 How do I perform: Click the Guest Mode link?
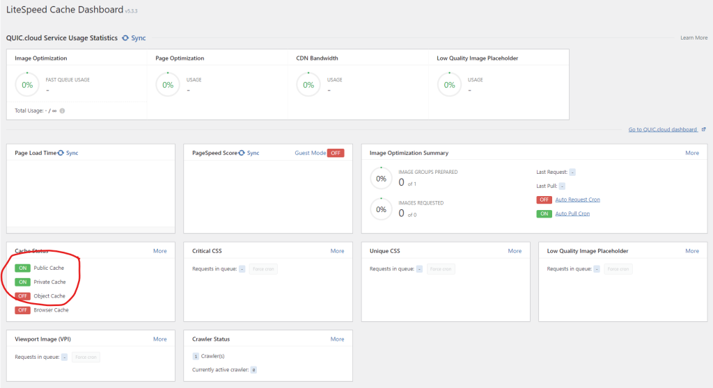pos(310,153)
